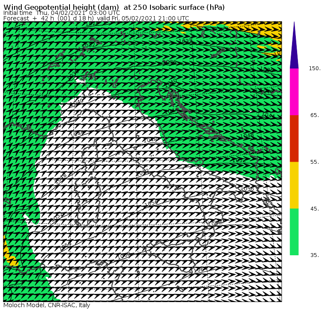Click the Sardinia island outline on the map
The image size is (324, 311).
click(x=88, y=202)
